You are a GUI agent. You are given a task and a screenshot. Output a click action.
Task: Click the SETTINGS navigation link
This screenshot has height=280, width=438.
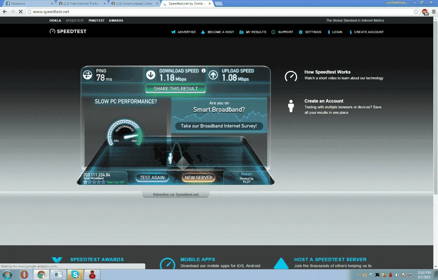pyautogui.click(x=313, y=32)
